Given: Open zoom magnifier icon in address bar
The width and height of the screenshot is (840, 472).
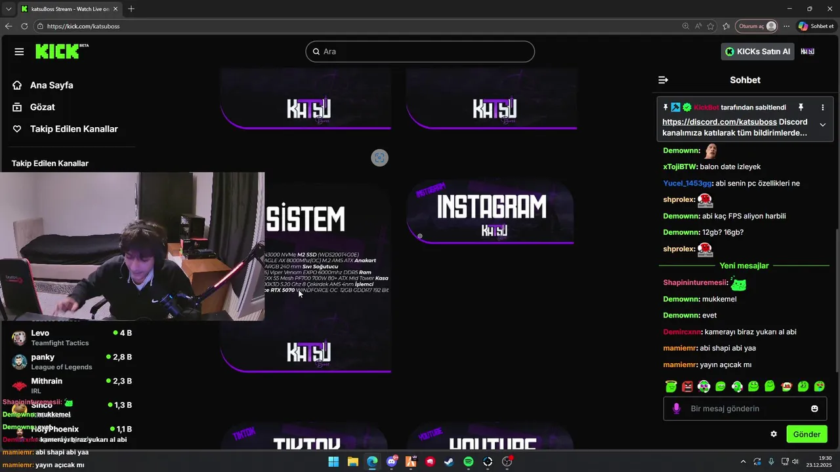Looking at the screenshot, I should [686, 26].
